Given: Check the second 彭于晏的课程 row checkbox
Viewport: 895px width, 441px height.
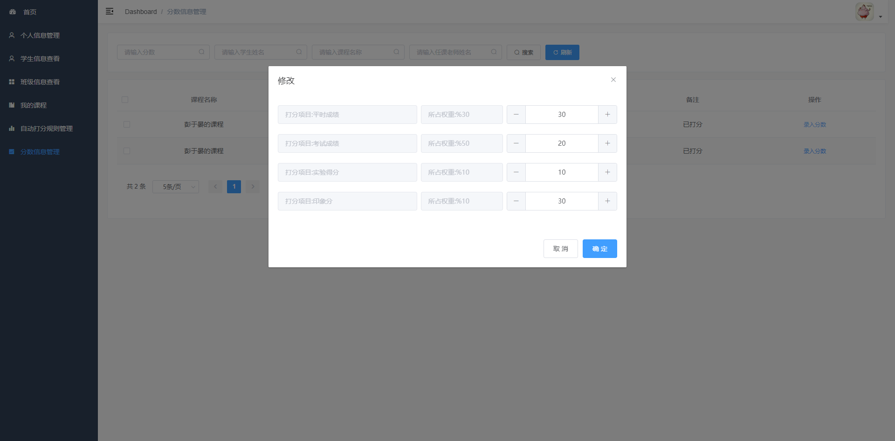Looking at the screenshot, I should click(x=127, y=151).
